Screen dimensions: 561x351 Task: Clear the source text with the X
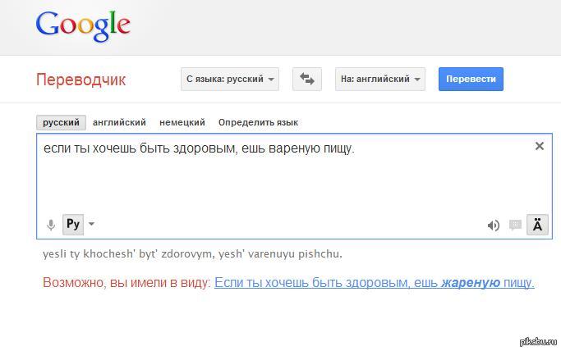tap(540, 146)
